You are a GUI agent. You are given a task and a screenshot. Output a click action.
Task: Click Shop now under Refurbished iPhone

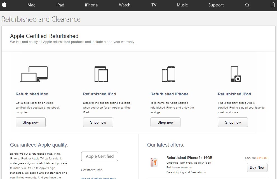click(x=166, y=122)
